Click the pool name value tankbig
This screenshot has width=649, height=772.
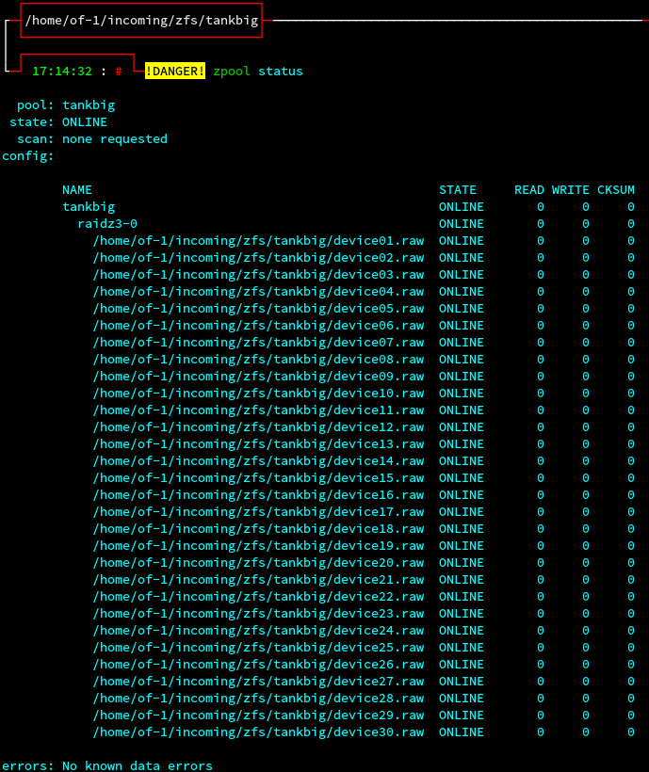click(89, 105)
